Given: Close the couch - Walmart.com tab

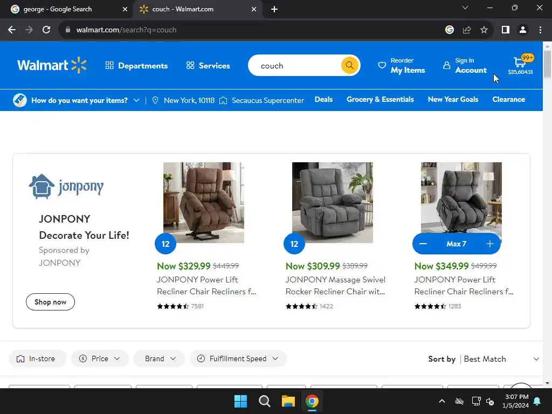Looking at the screenshot, I should 254,10.
